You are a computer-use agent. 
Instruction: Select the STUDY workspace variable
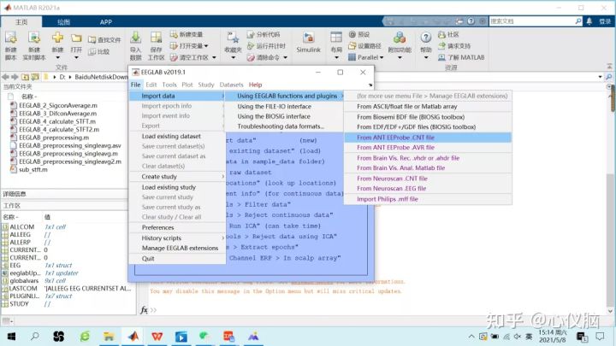tap(19, 303)
